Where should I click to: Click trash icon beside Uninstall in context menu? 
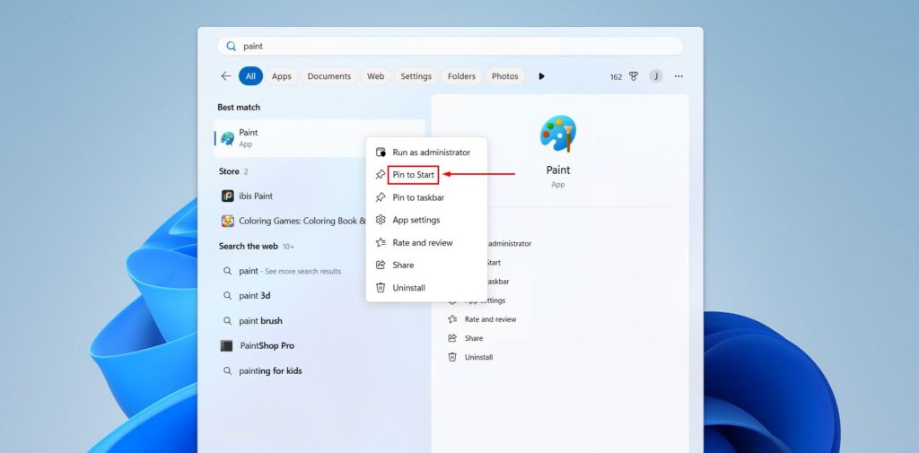coord(381,288)
